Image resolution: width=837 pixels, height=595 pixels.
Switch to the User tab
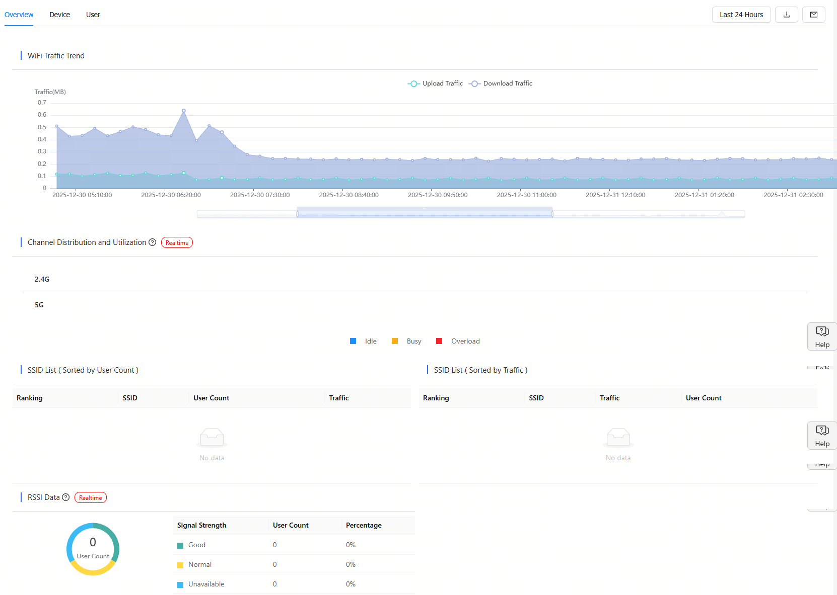(93, 15)
